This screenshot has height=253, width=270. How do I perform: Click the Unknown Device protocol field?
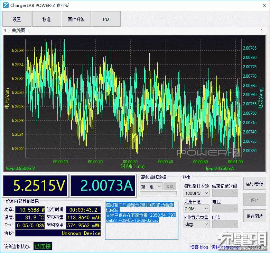pos(58,233)
